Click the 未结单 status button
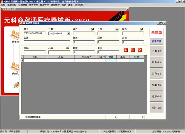The image size is (185, 134). [x=156, y=33]
